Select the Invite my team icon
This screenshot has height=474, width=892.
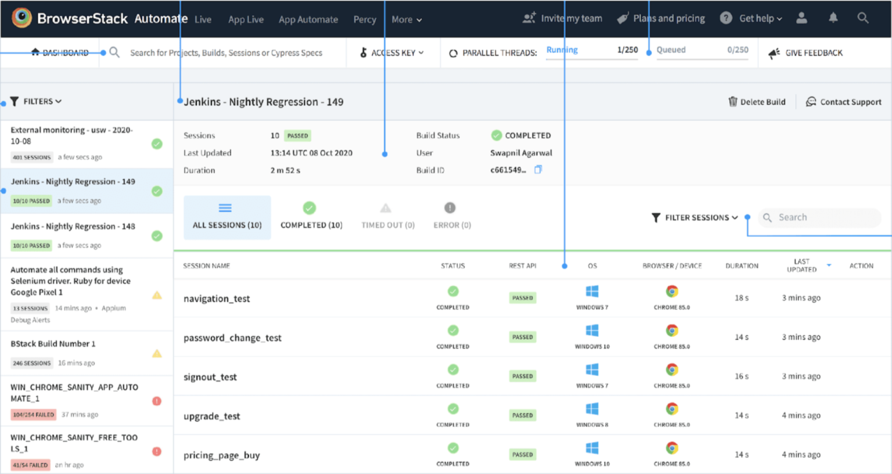click(529, 18)
